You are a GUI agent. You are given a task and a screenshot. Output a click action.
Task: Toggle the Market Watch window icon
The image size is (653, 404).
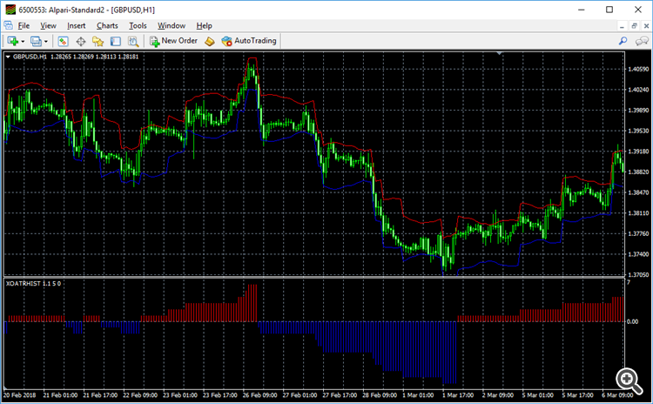point(63,41)
